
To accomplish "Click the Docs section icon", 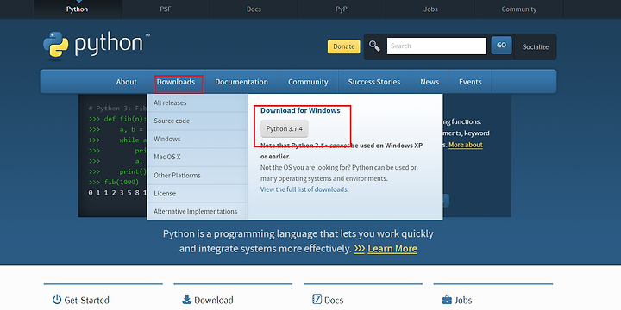I will pyautogui.click(x=317, y=300).
